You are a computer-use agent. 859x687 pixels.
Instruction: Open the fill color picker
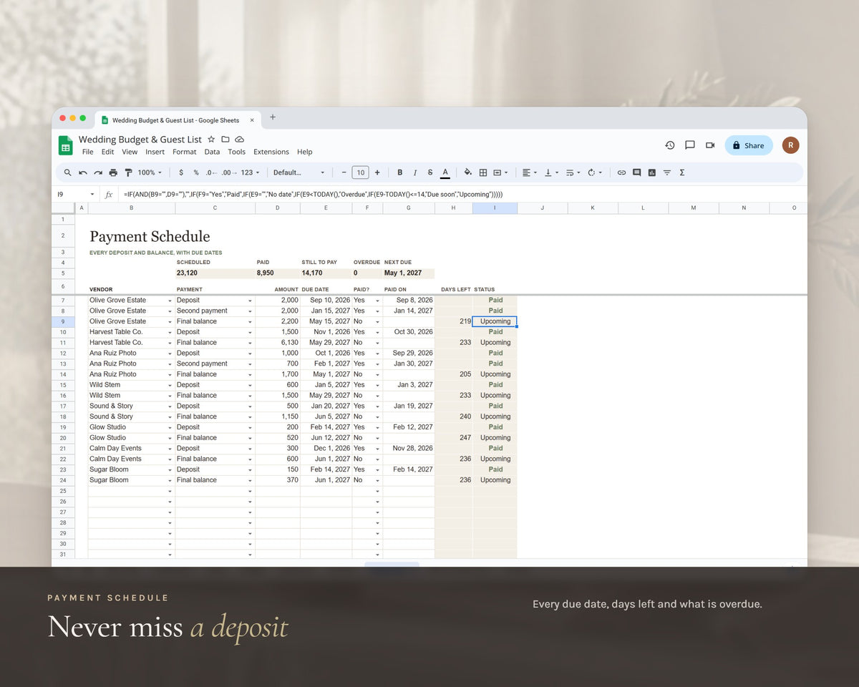467,172
